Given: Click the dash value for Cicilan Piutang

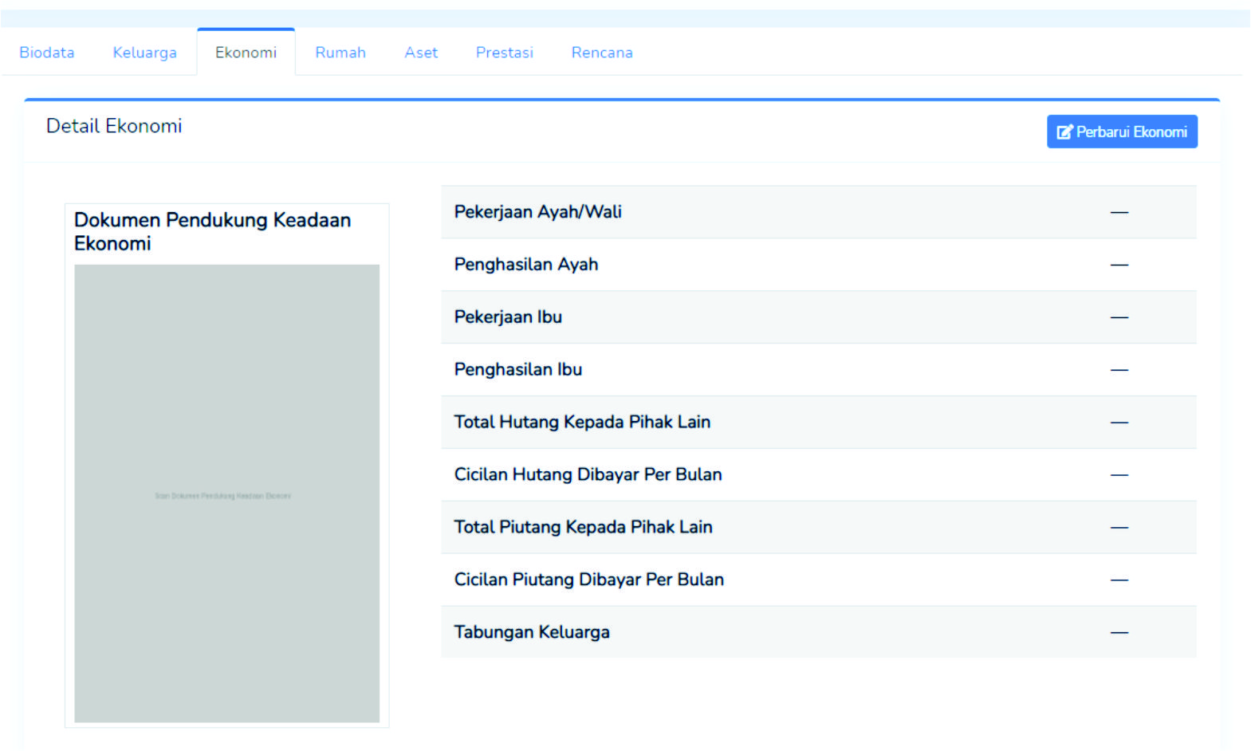Looking at the screenshot, I should [x=1119, y=580].
